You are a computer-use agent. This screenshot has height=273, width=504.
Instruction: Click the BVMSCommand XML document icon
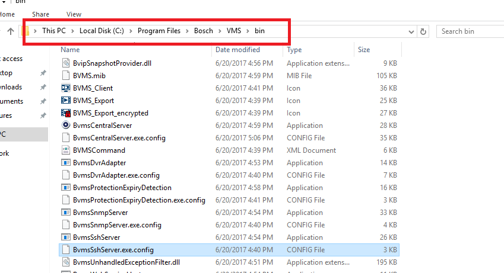66,150
